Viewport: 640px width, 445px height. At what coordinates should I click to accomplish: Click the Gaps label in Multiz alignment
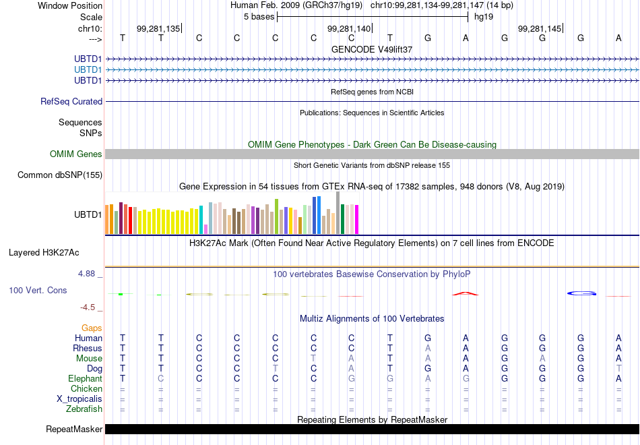(92, 328)
